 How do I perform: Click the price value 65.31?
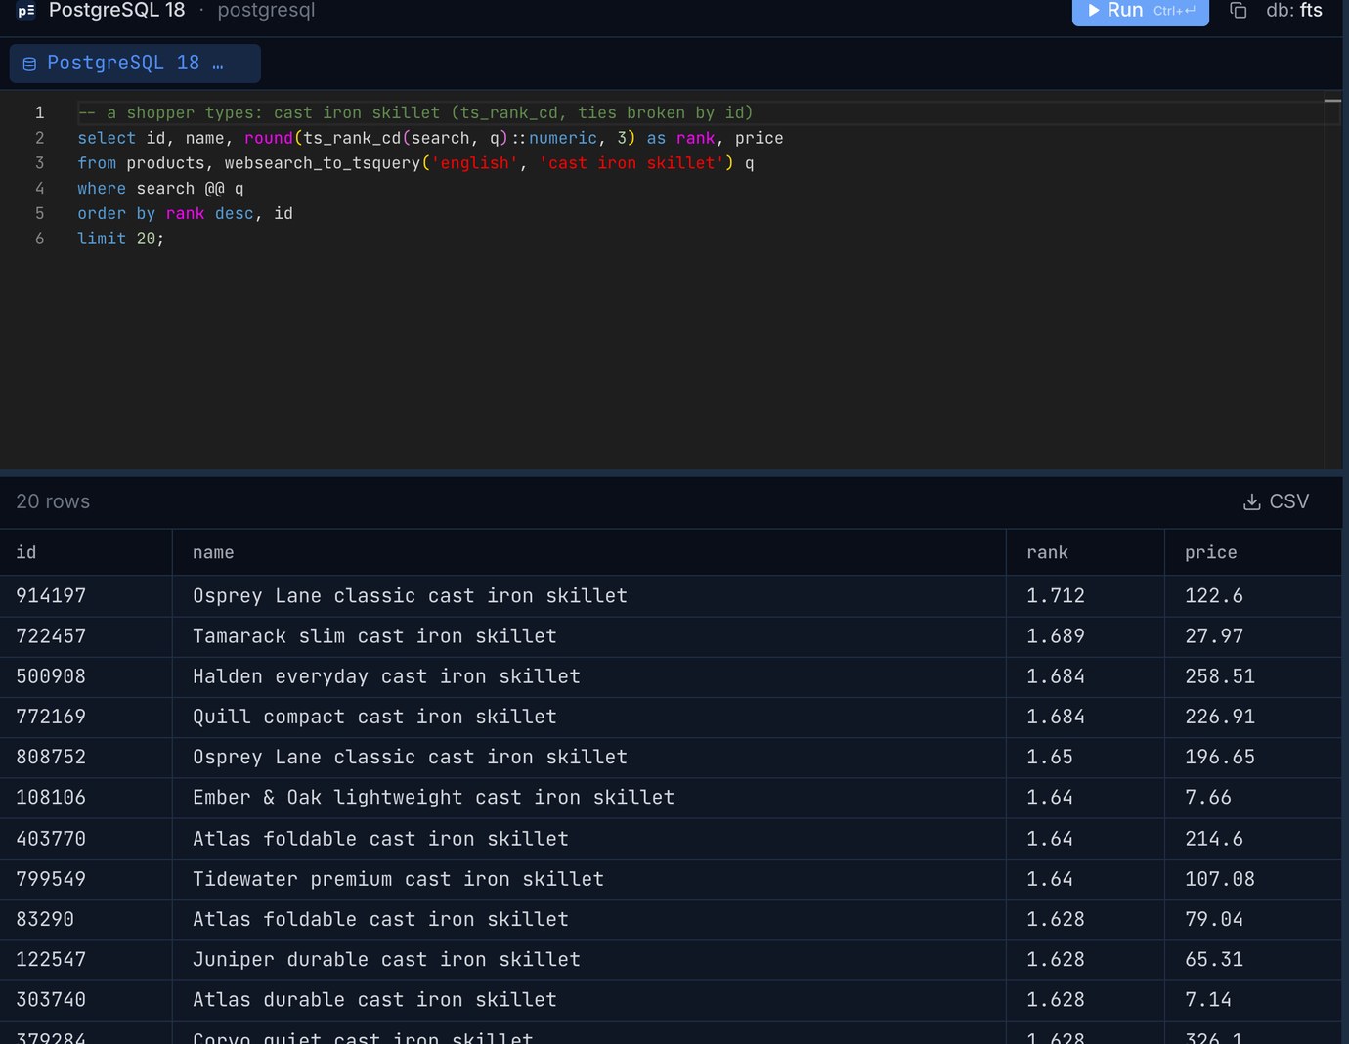coord(1214,960)
